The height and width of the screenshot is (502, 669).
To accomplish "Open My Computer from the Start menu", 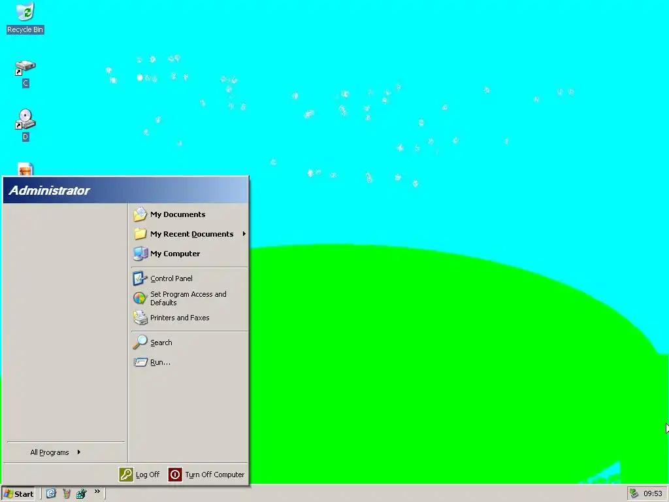I will pyautogui.click(x=189, y=254).
